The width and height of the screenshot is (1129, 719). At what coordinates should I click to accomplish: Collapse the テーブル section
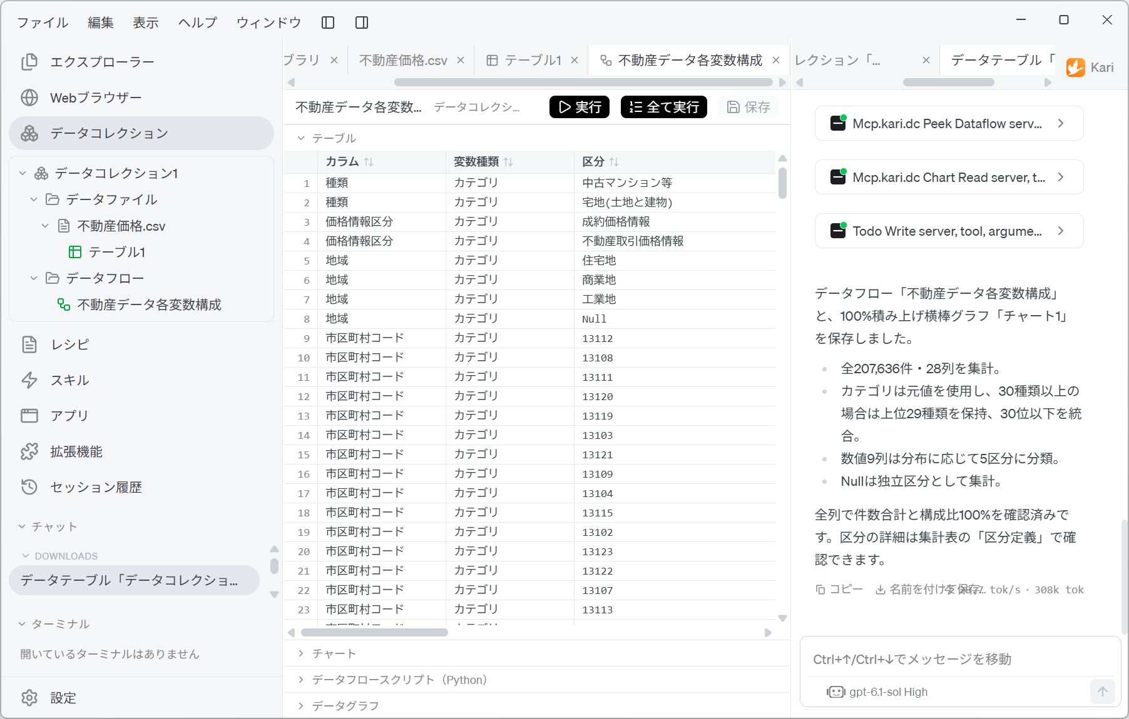(301, 138)
